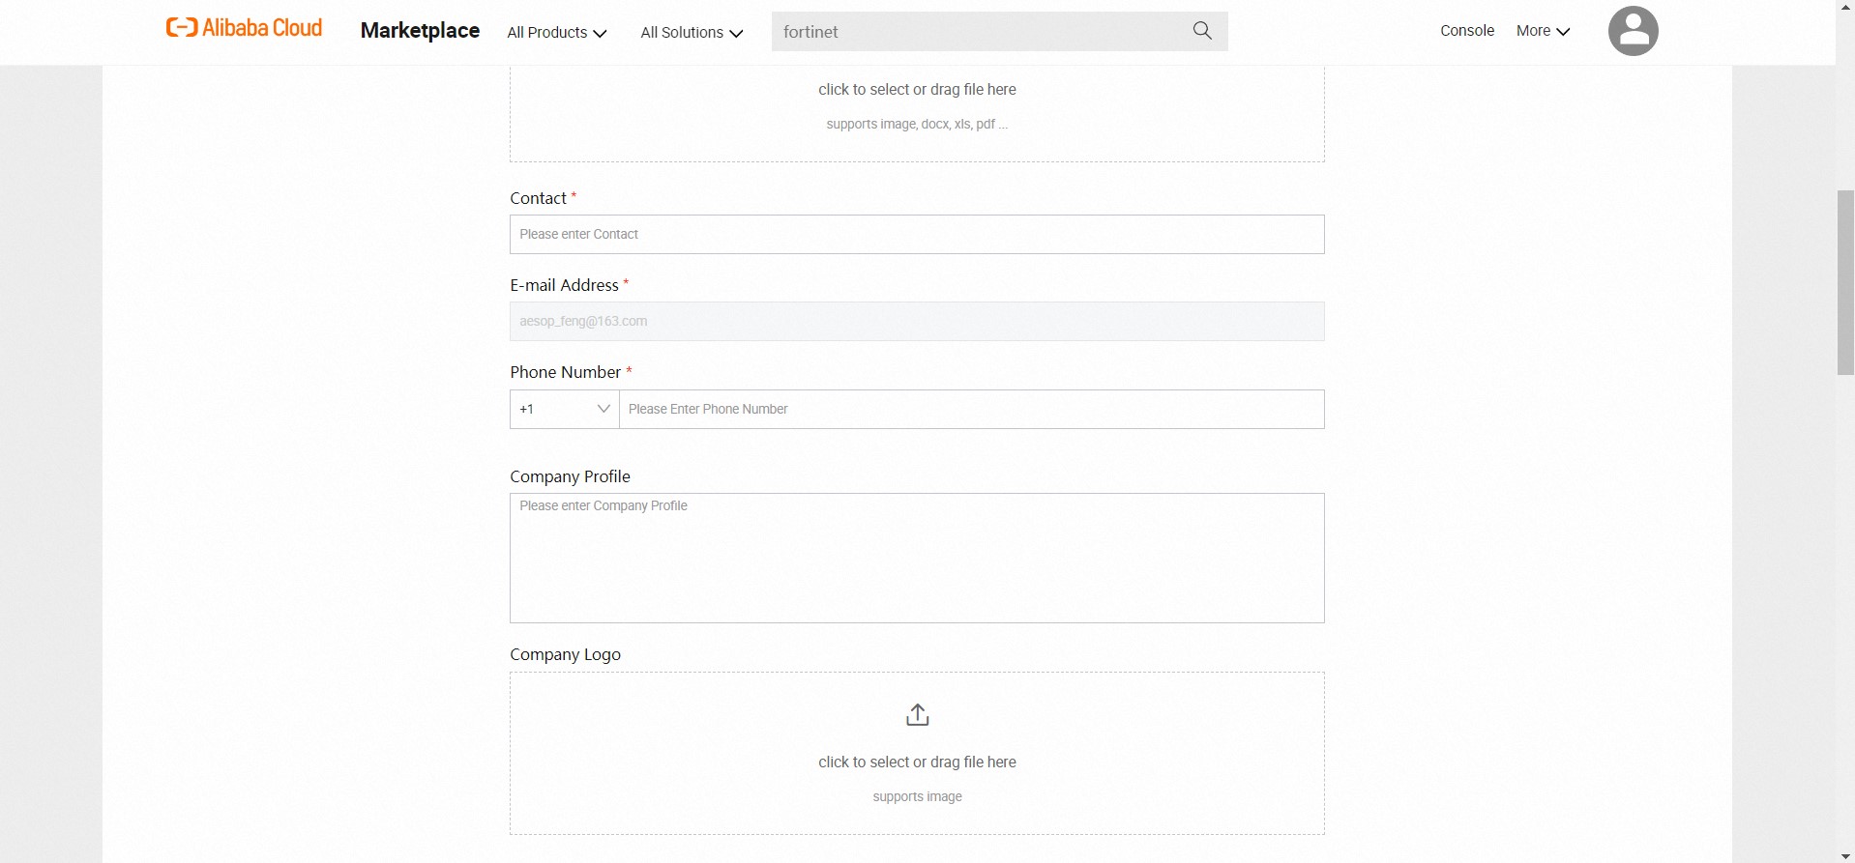Click upper file upload drop zone
1855x863 pixels.
917,106
